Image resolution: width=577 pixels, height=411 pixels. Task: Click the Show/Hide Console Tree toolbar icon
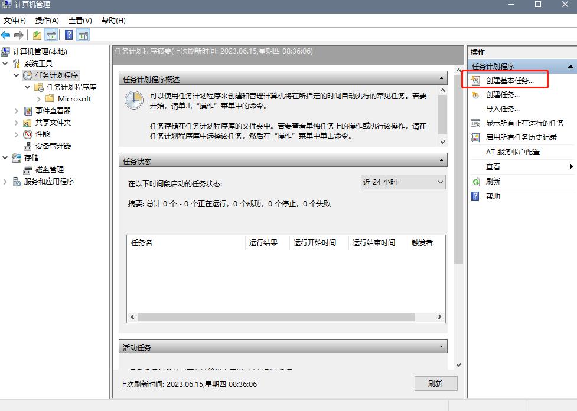pos(51,34)
